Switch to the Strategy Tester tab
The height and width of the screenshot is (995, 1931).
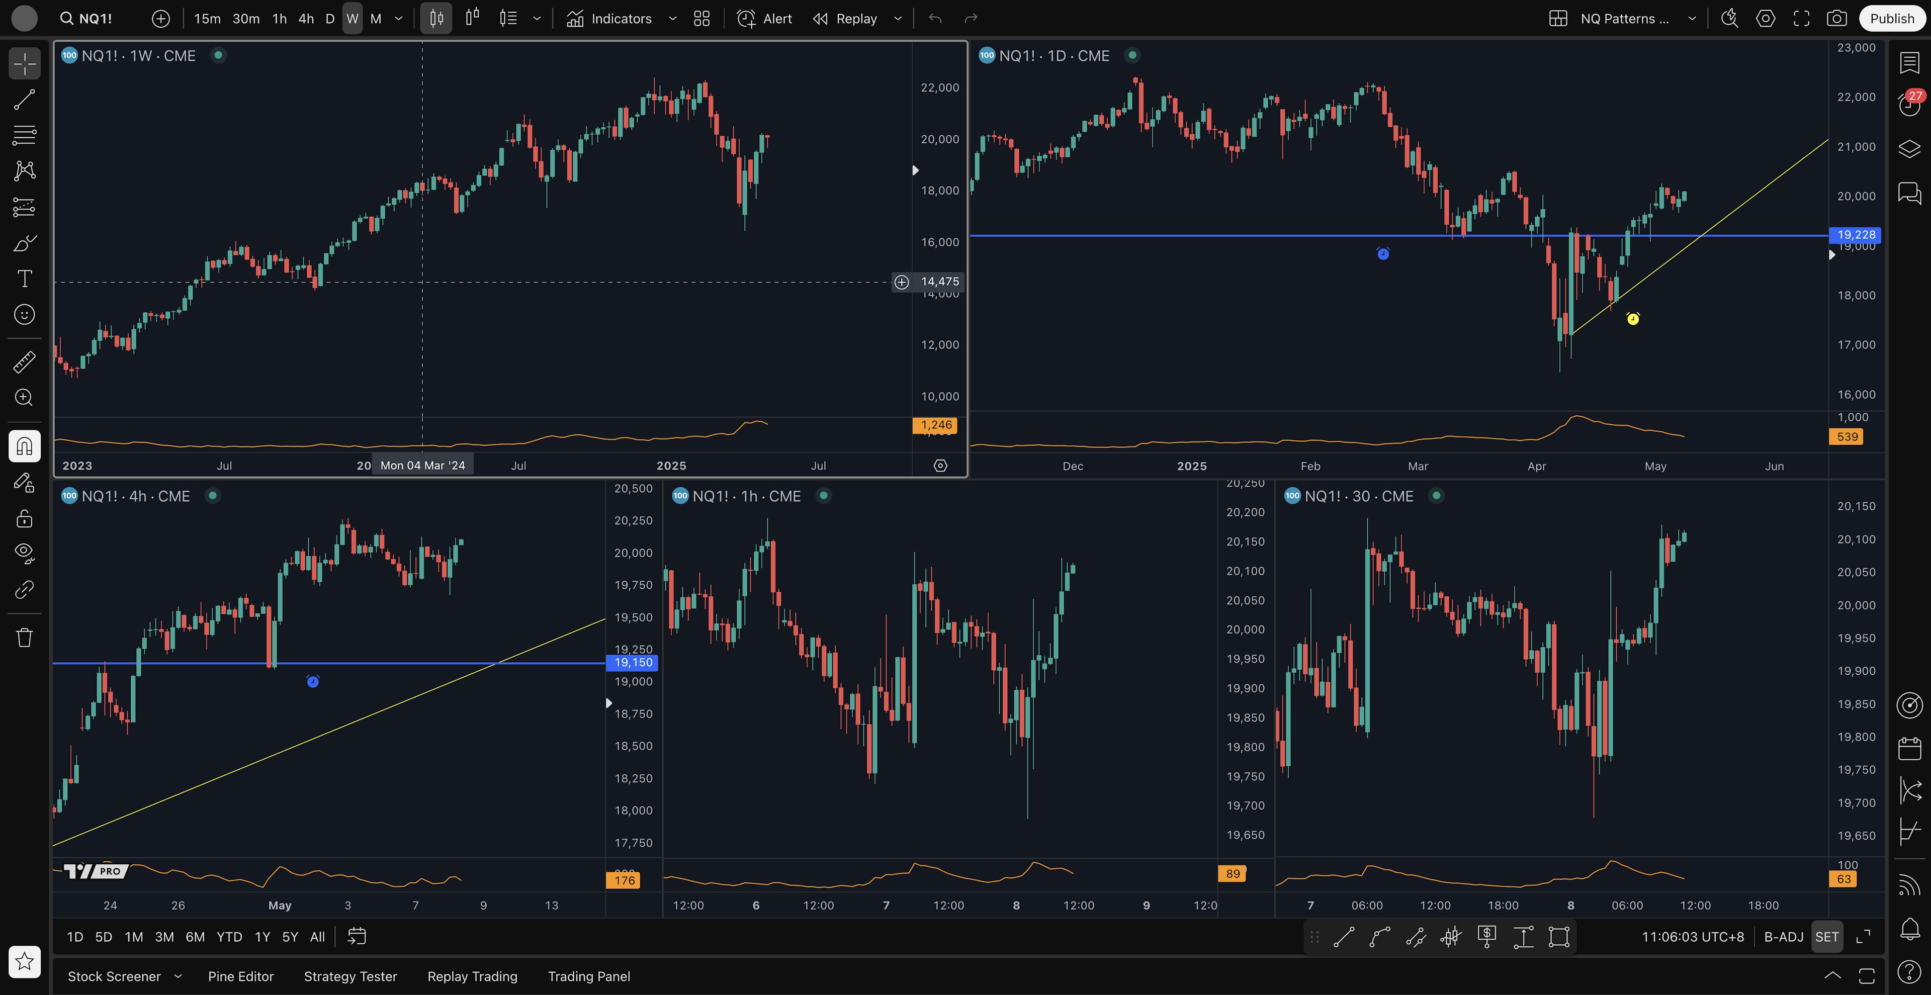(350, 976)
